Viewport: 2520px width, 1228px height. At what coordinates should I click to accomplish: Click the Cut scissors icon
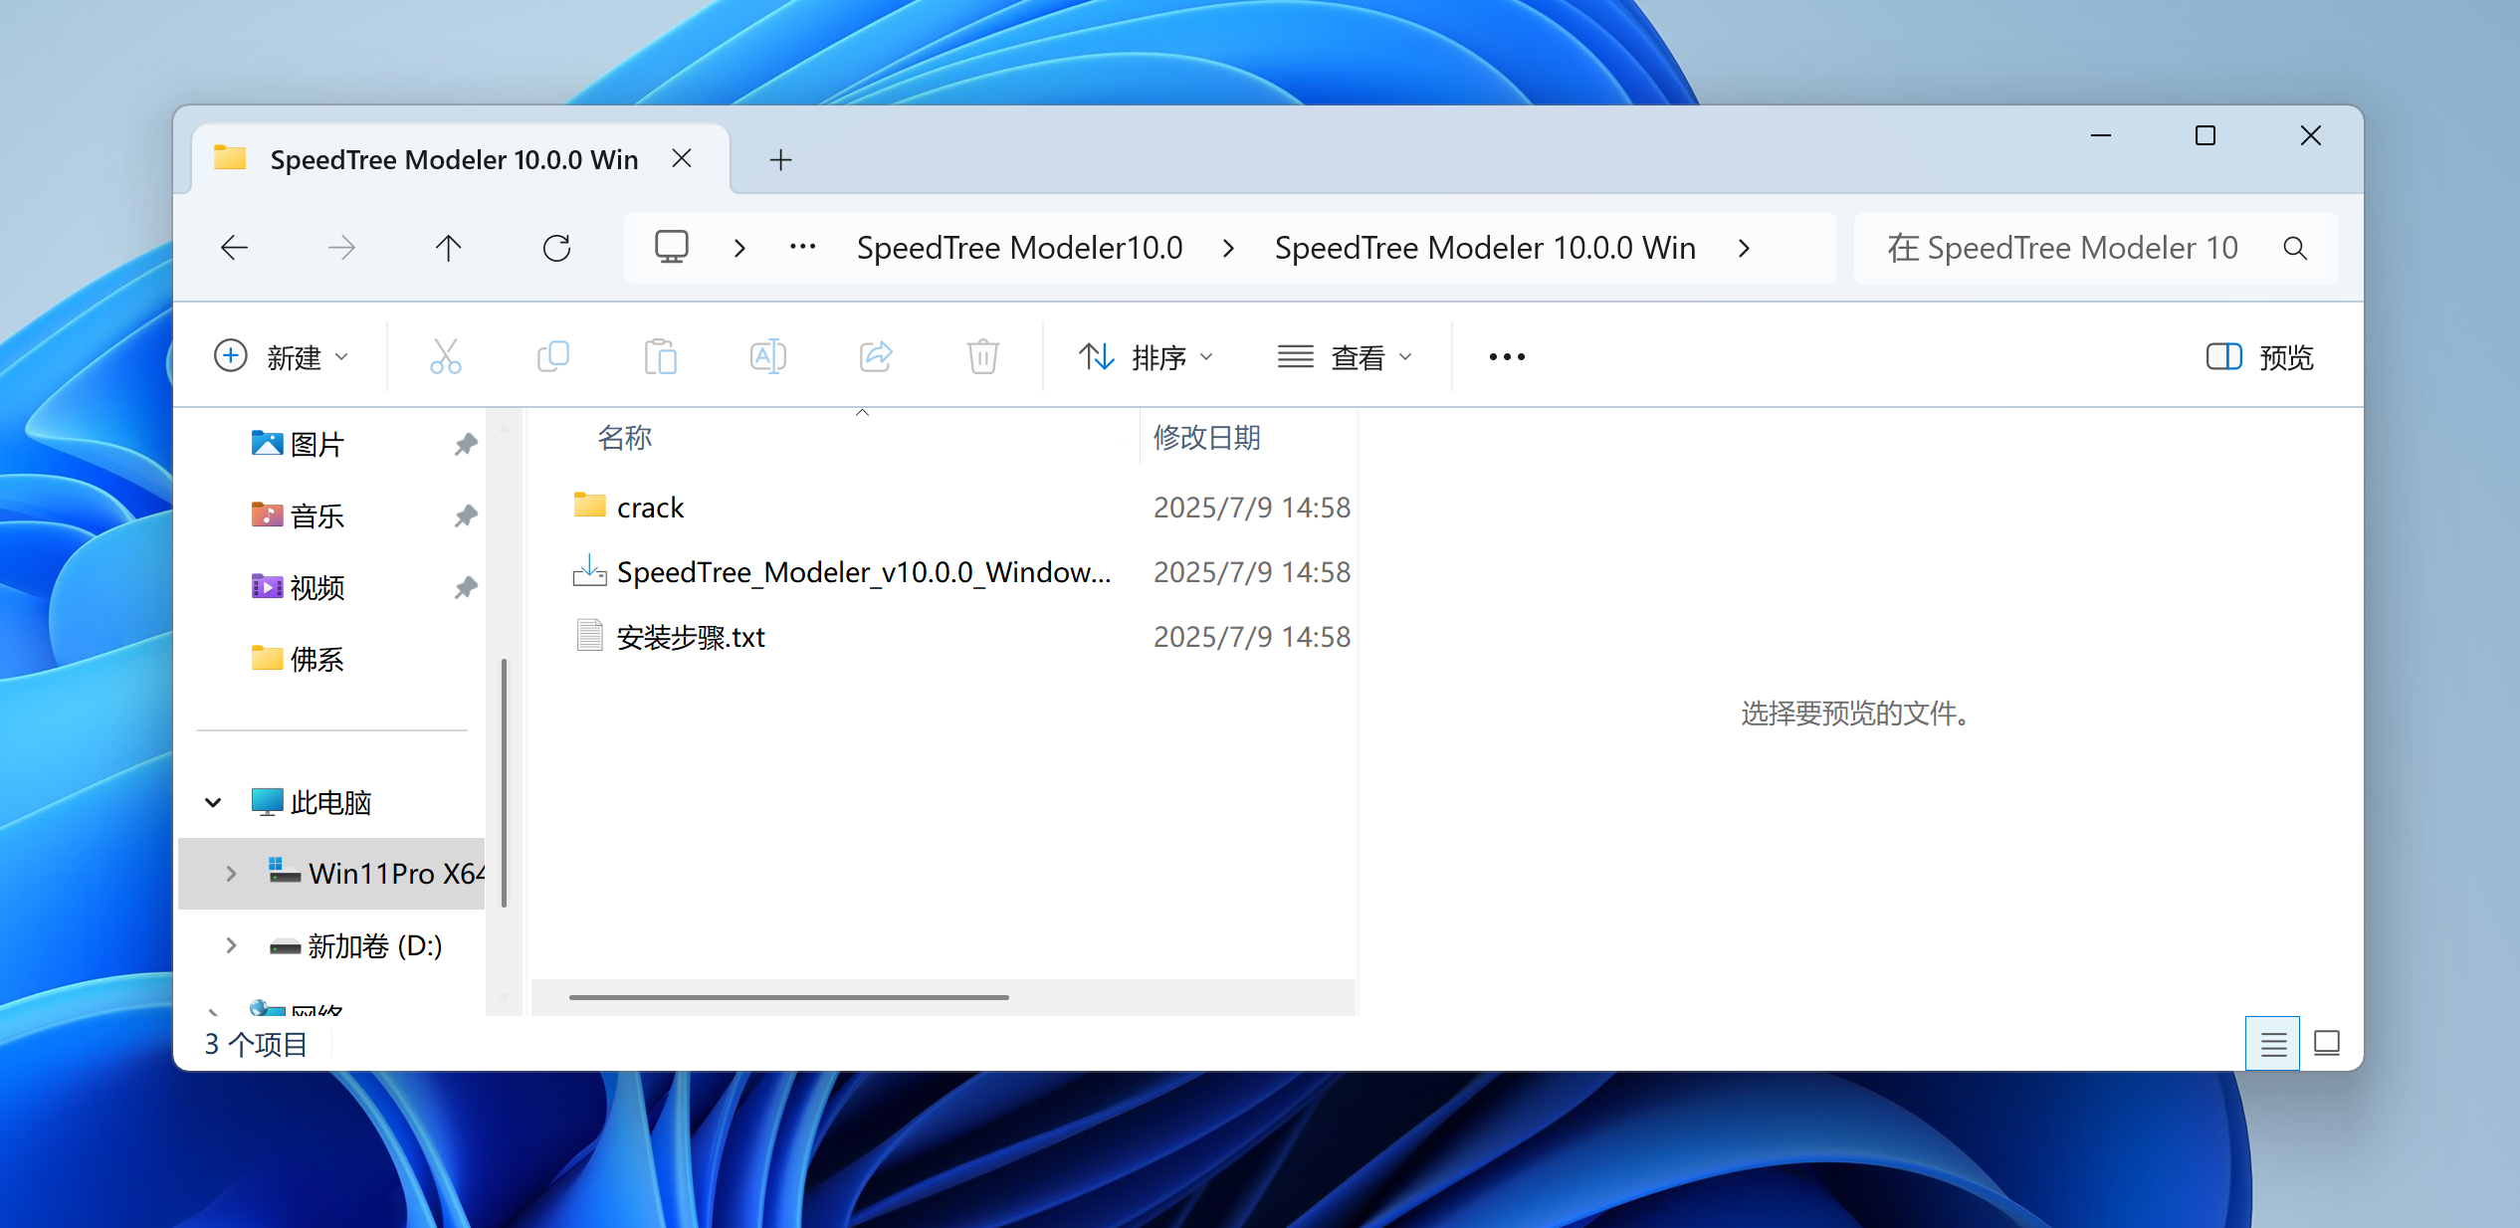tap(445, 356)
